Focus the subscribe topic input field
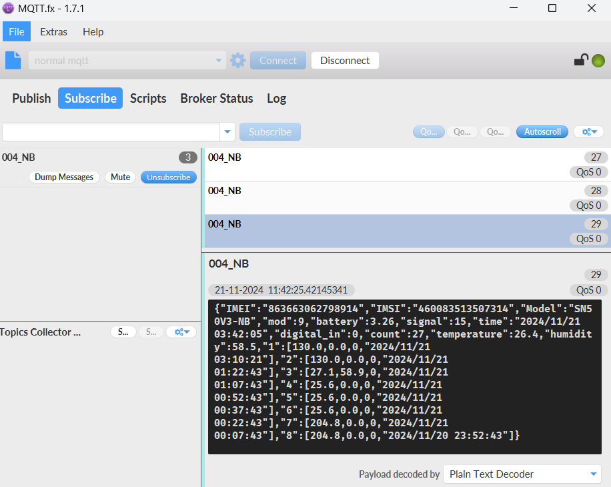611x487 pixels. pos(111,131)
